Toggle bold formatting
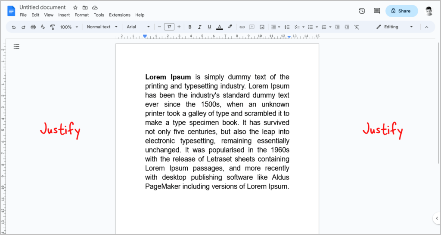The height and width of the screenshot is (235, 441). point(190,27)
